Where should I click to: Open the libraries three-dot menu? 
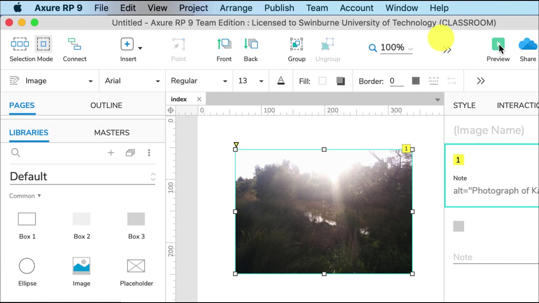click(149, 153)
